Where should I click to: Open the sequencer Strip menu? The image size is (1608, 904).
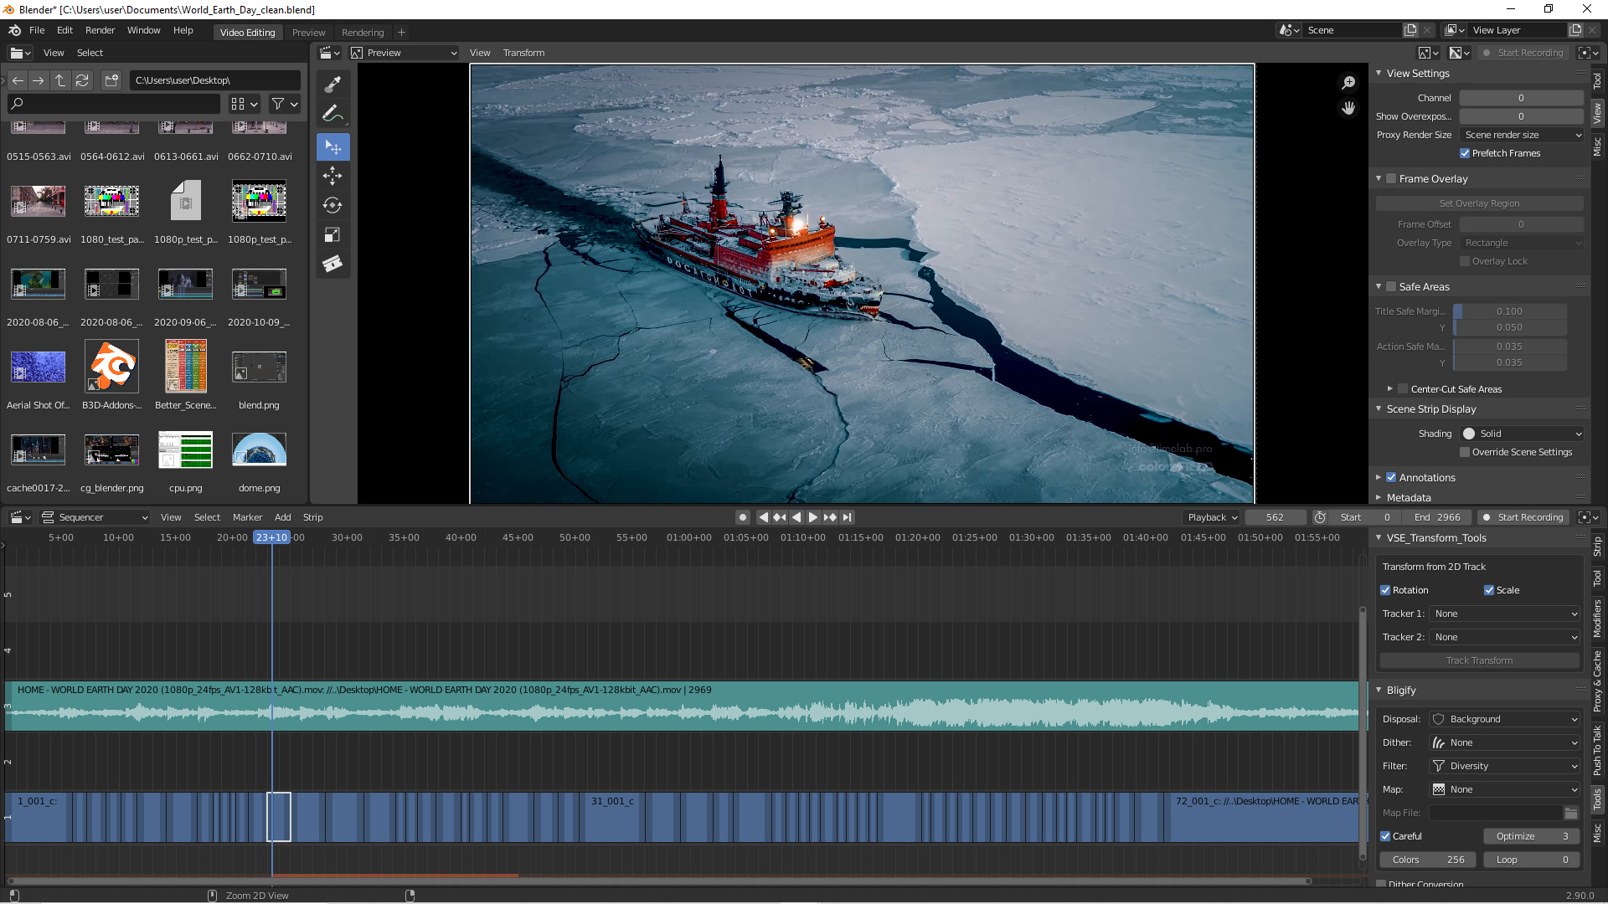(x=312, y=517)
